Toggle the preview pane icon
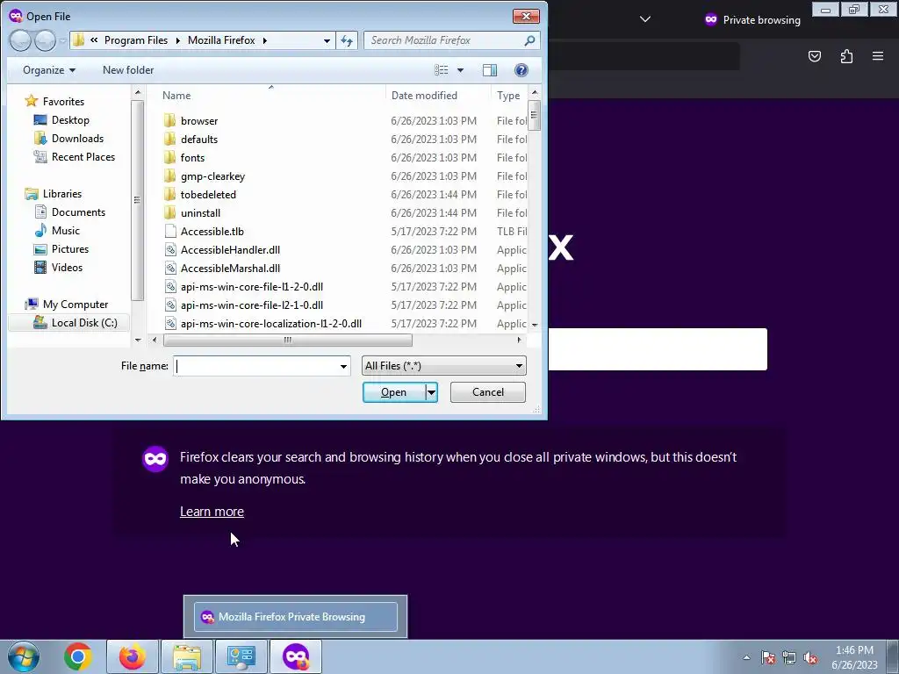The width and height of the screenshot is (899, 674). coord(490,70)
